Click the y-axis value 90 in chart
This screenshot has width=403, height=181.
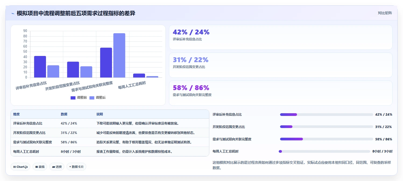[x=25, y=31]
